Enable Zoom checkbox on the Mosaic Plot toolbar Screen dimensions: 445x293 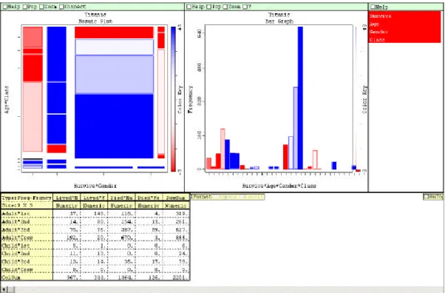click(41, 7)
